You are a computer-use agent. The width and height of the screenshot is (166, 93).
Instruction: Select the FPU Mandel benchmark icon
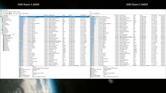(x=3, y=47)
